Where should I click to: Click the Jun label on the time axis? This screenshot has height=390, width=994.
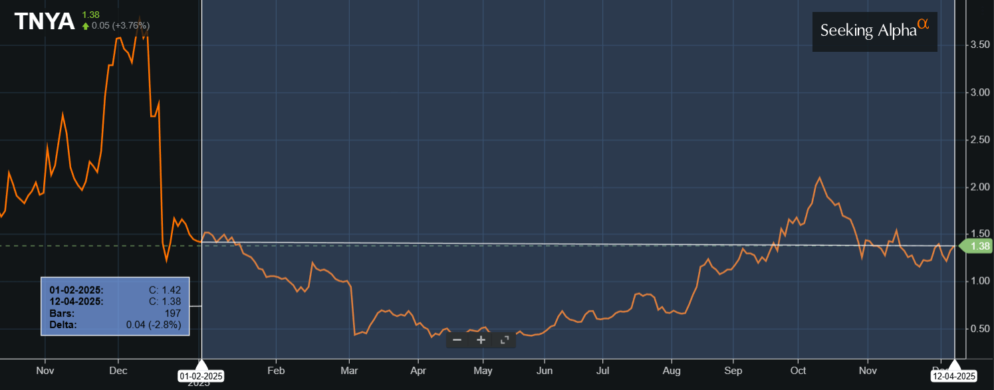[545, 369]
